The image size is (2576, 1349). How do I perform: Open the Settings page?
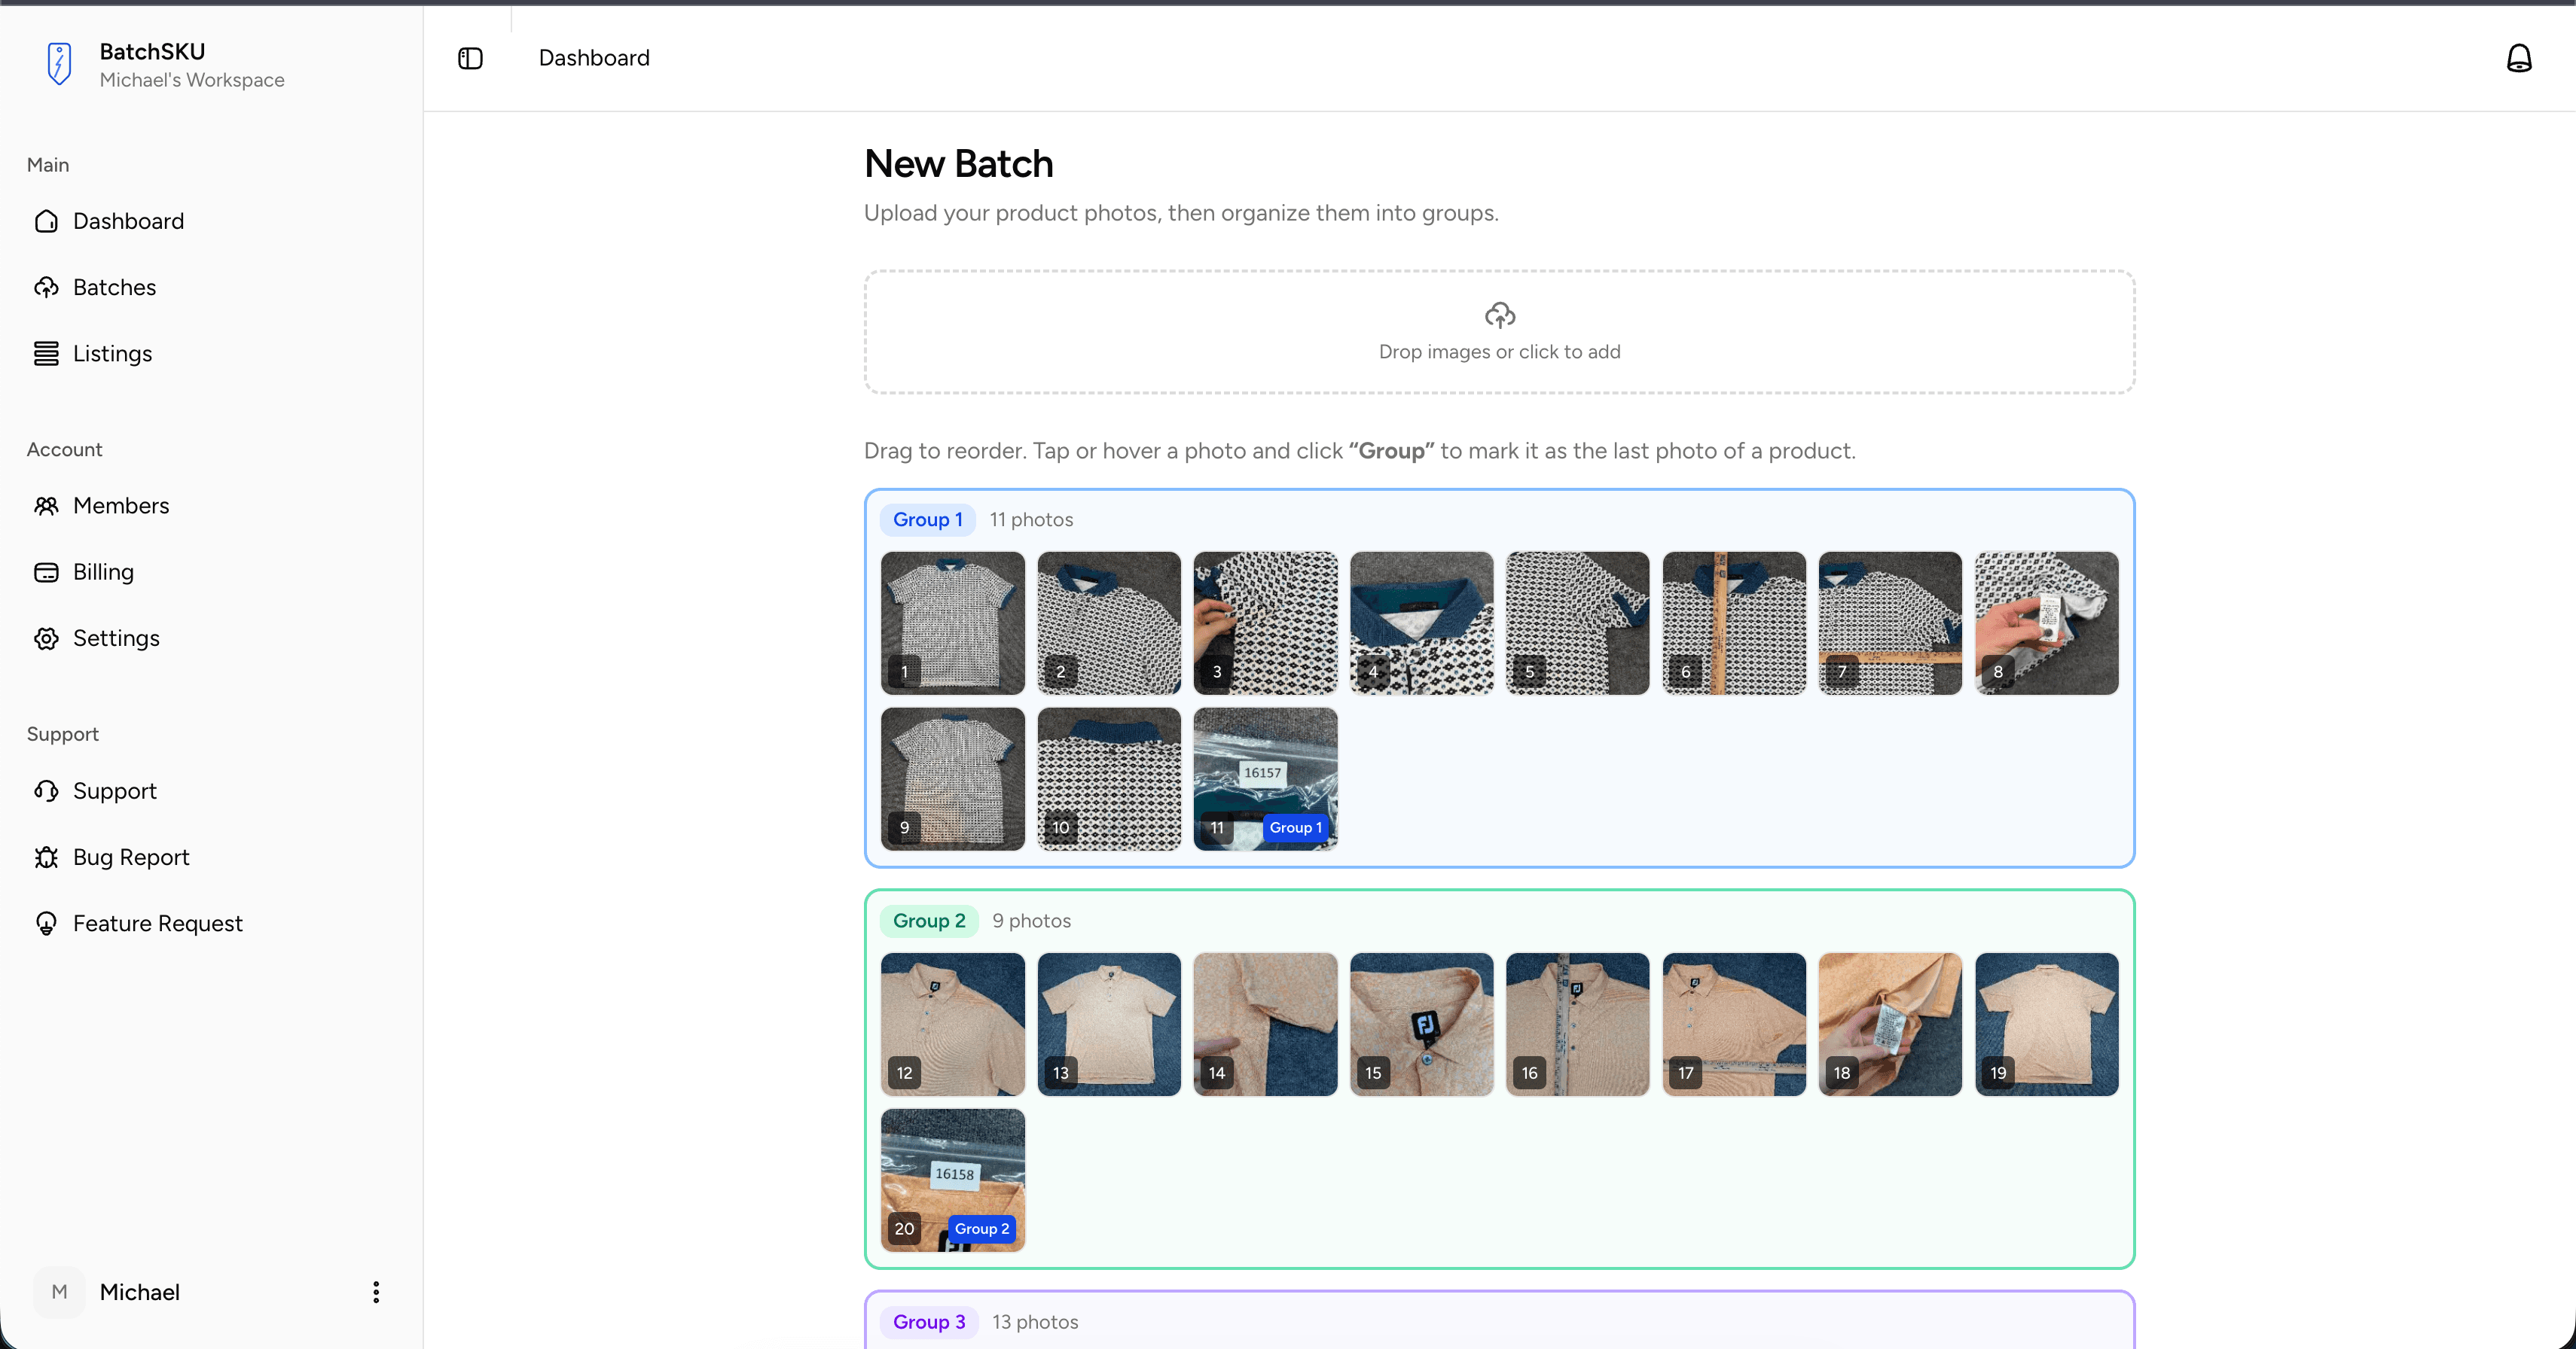point(117,638)
